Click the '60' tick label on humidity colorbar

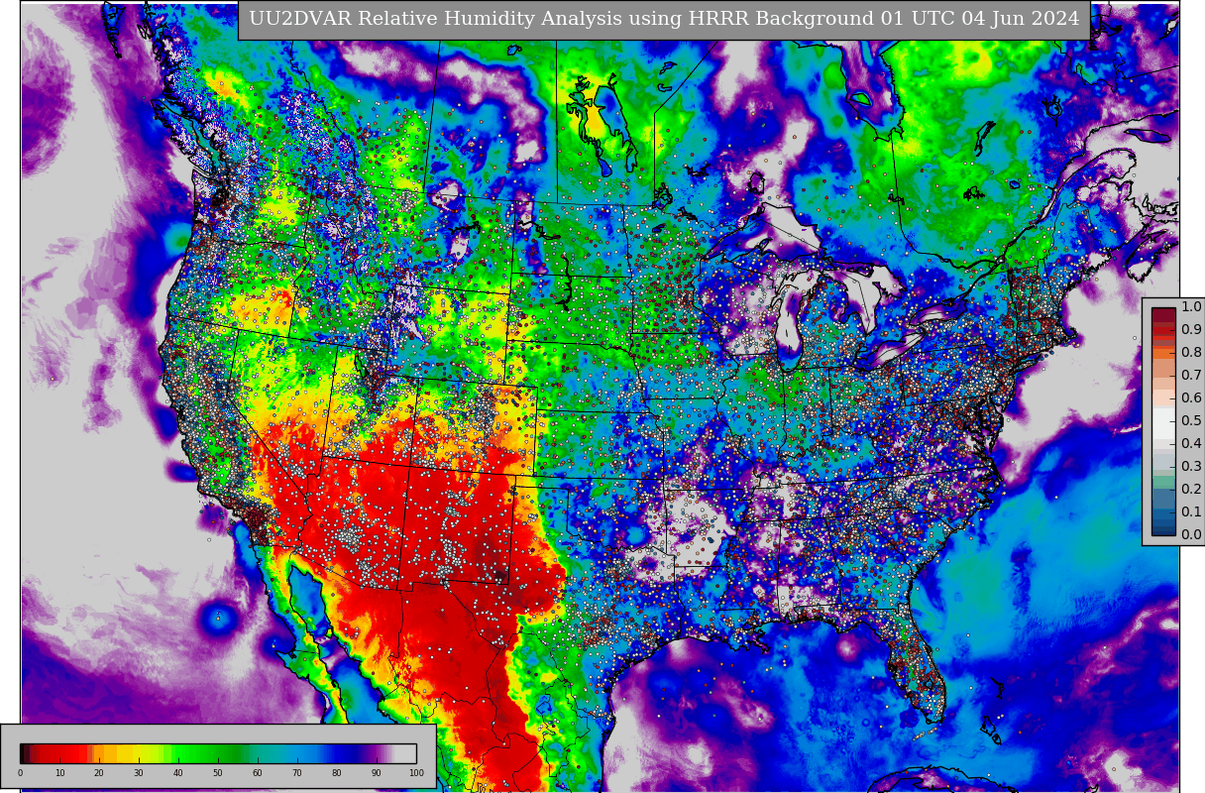tap(258, 772)
